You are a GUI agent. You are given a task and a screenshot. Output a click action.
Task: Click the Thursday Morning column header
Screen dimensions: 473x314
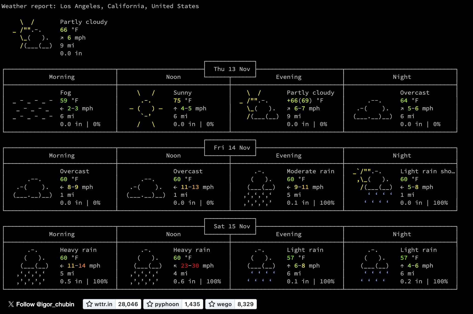tap(62, 77)
